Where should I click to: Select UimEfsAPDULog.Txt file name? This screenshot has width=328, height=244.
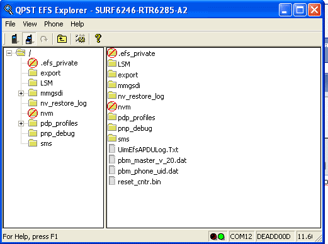tap(148, 150)
